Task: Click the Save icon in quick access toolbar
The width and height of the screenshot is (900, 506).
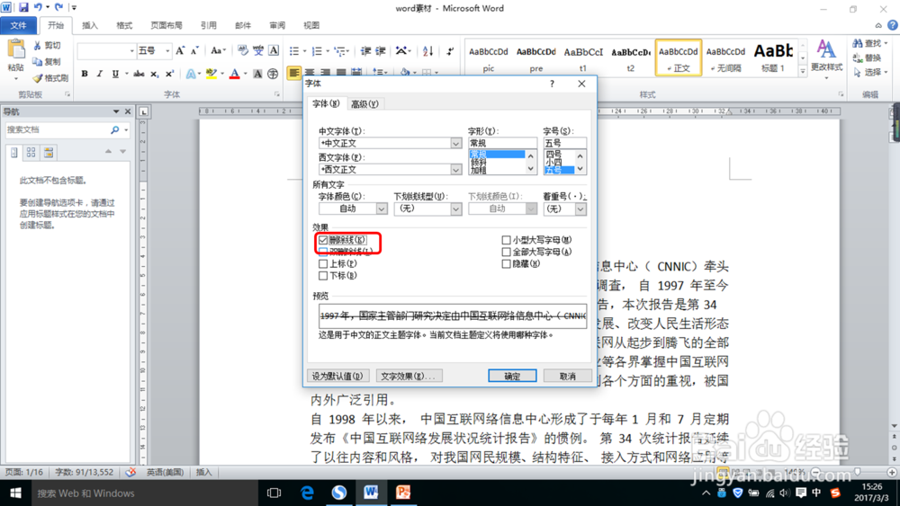Action: pyautogui.click(x=23, y=7)
